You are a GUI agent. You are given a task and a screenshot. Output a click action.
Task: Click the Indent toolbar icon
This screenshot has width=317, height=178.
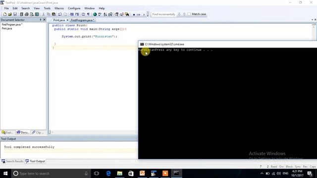[71, 14]
